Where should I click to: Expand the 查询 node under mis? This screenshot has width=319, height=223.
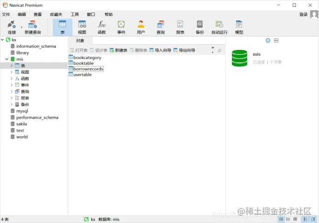(12, 91)
